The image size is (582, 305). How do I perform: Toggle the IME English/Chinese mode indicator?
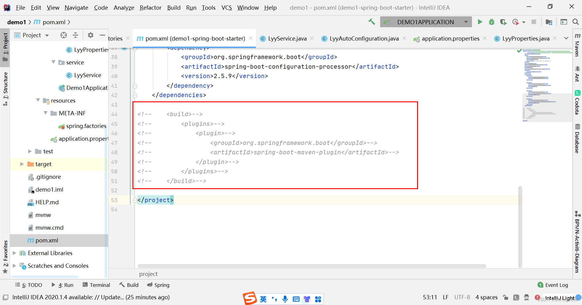(263, 299)
